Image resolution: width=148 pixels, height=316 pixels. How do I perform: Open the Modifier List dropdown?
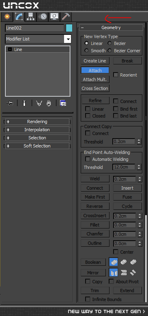(38, 39)
